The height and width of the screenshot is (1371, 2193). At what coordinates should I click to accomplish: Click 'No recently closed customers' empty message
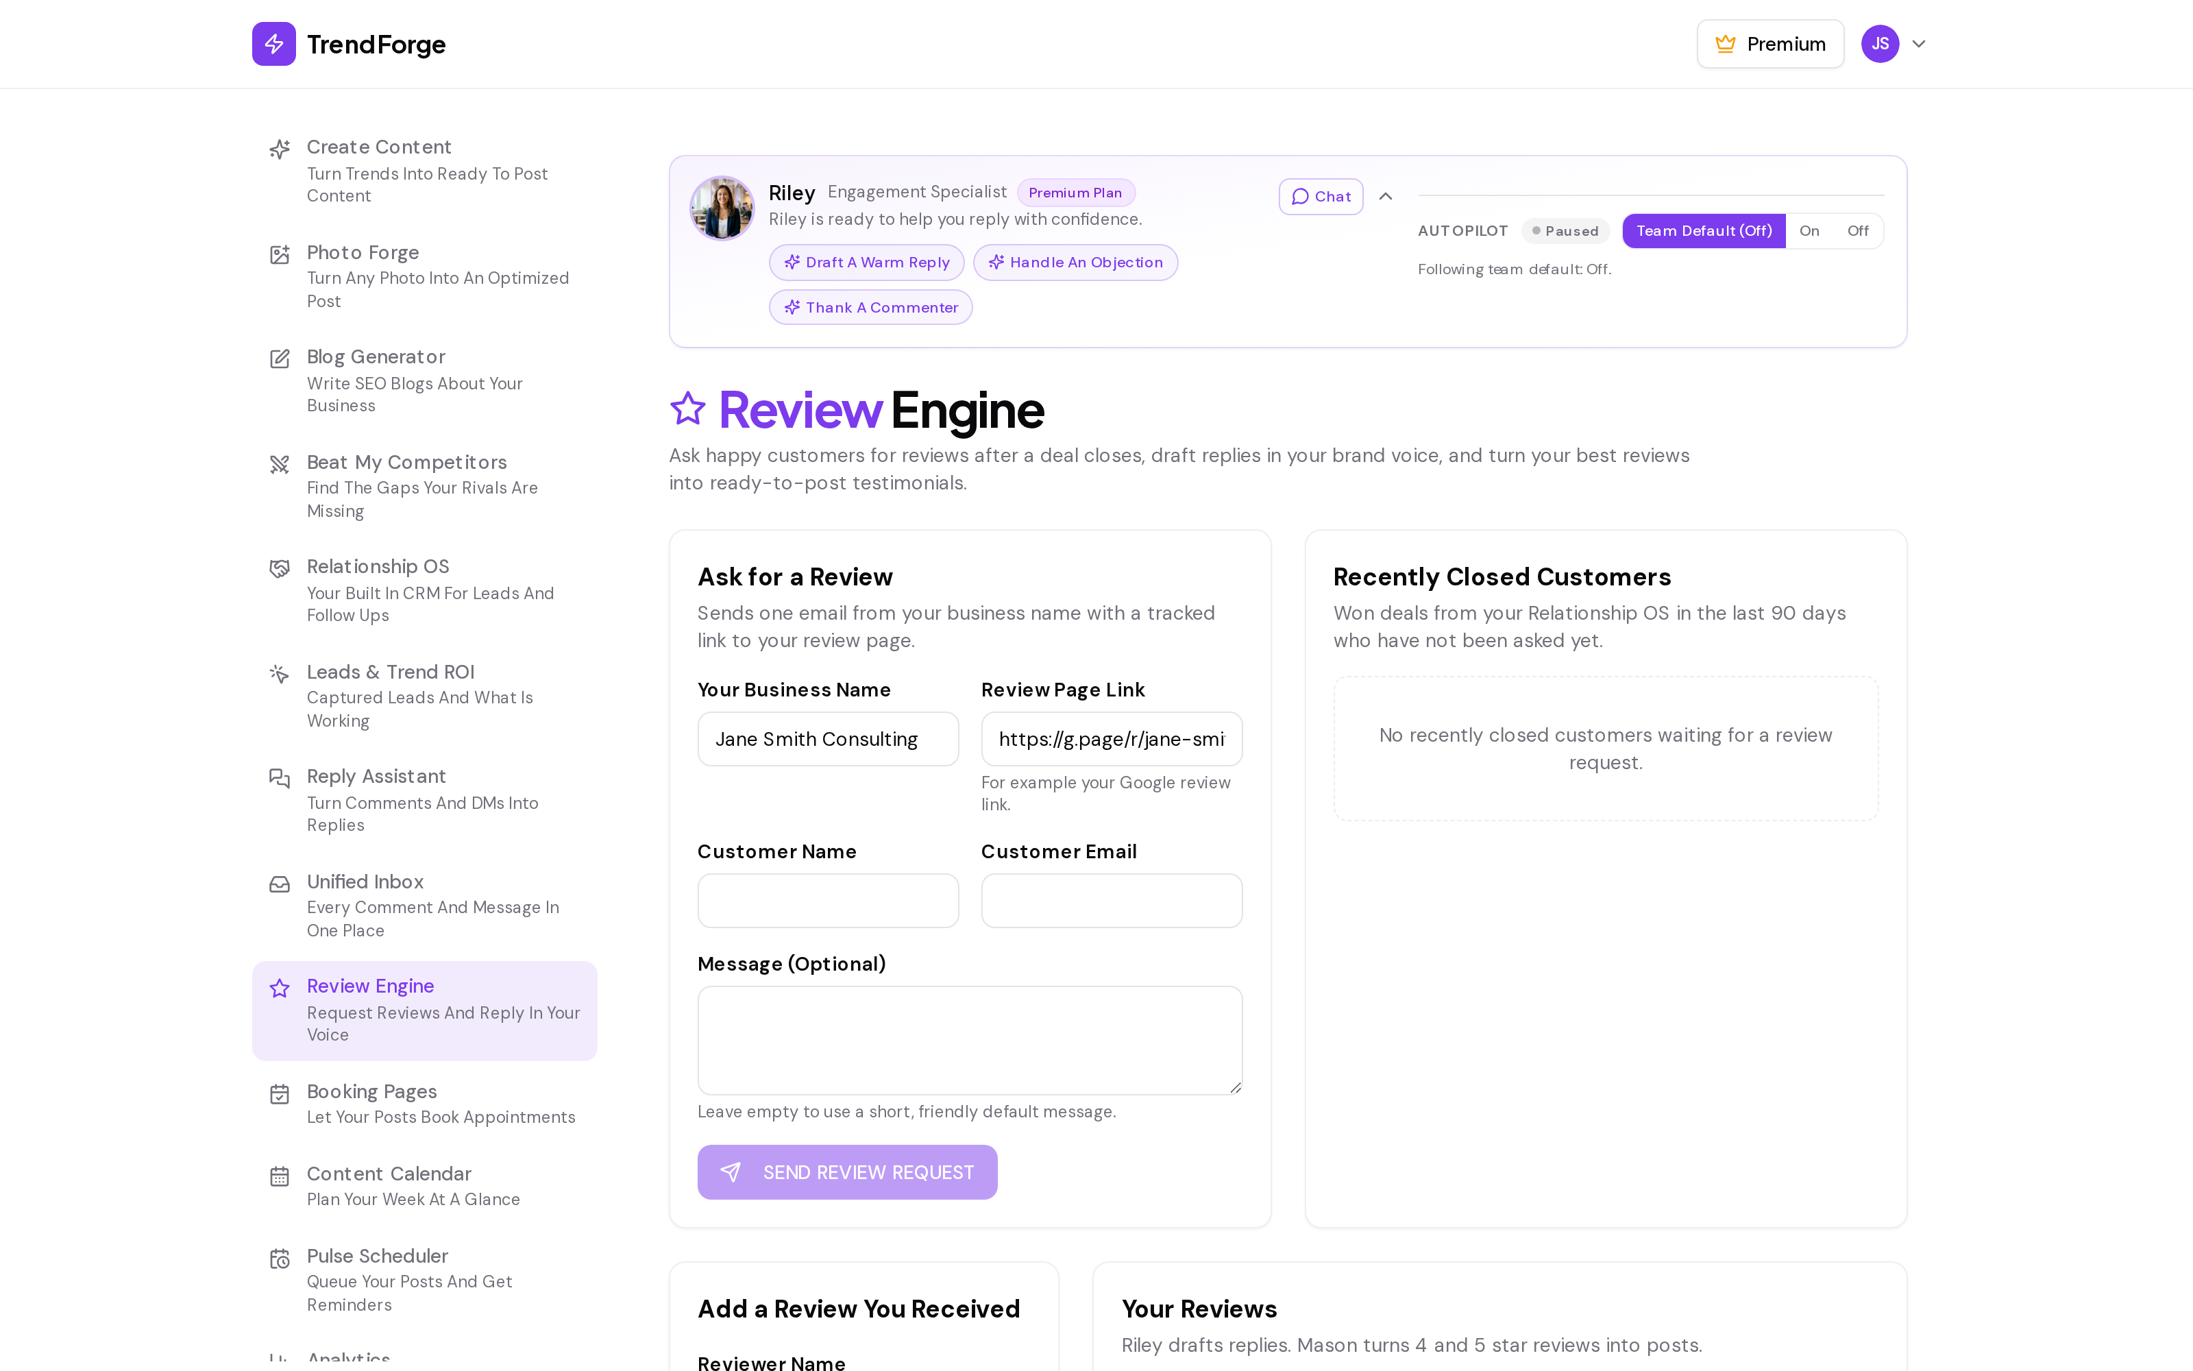click(1605, 749)
